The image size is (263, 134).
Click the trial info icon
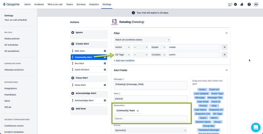pyautogui.click(x=133, y=13)
